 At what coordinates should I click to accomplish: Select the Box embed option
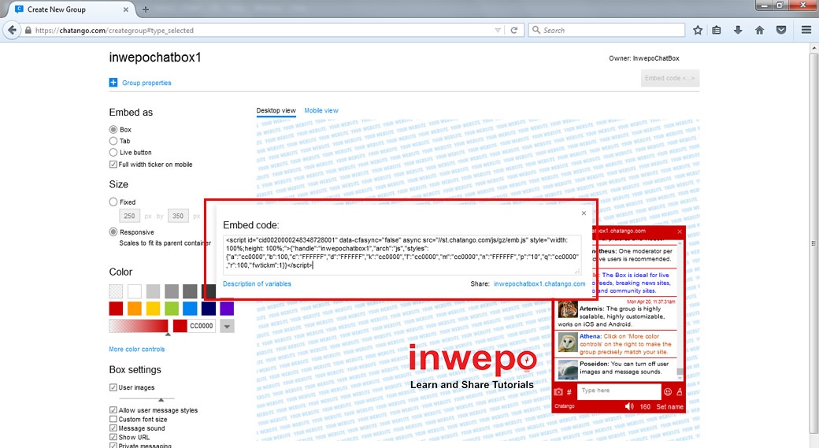click(x=113, y=129)
